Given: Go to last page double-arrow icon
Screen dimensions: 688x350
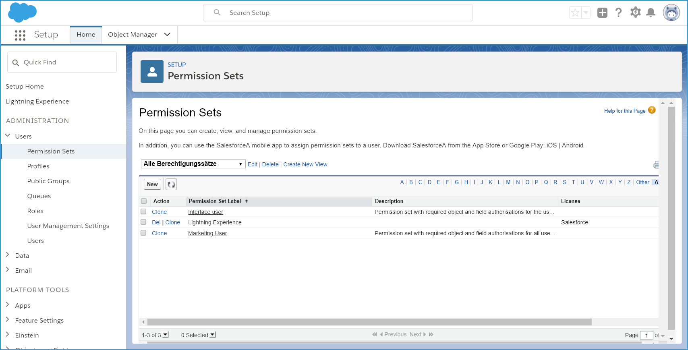Looking at the screenshot, I should click(431, 334).
